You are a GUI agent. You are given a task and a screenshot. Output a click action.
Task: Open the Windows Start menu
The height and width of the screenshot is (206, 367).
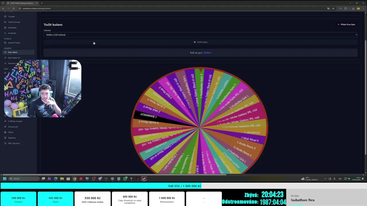pyautogui.click(x=5, y=179)
